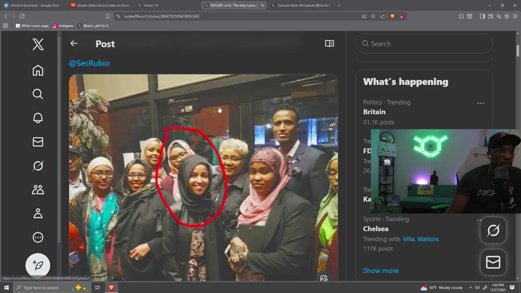Open the Windows Start menu
Screen dimensions: 521x293
(6, 288)
